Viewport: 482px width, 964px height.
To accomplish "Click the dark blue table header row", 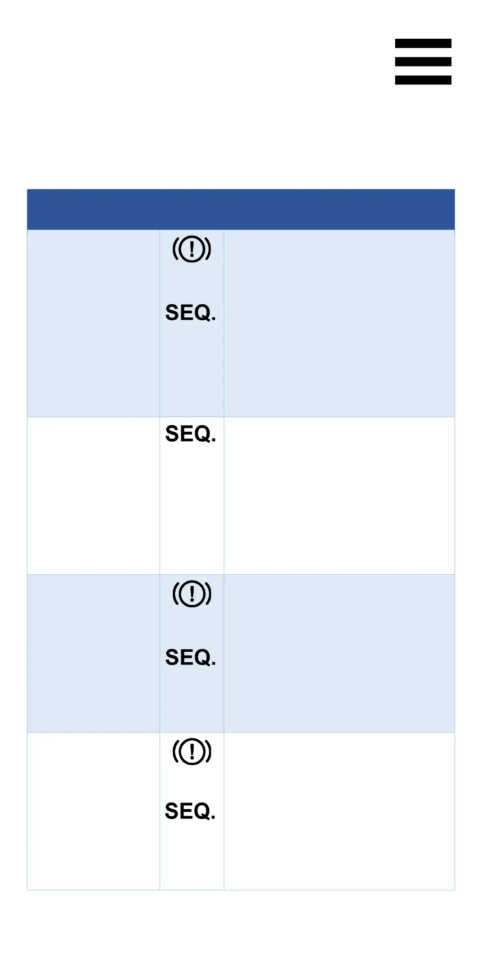I will (241, 210).
